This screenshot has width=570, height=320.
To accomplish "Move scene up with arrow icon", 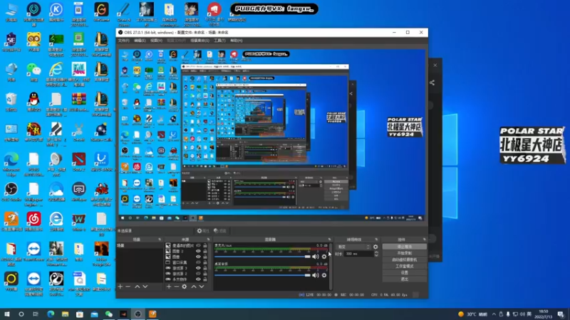I will click(138, 287).
